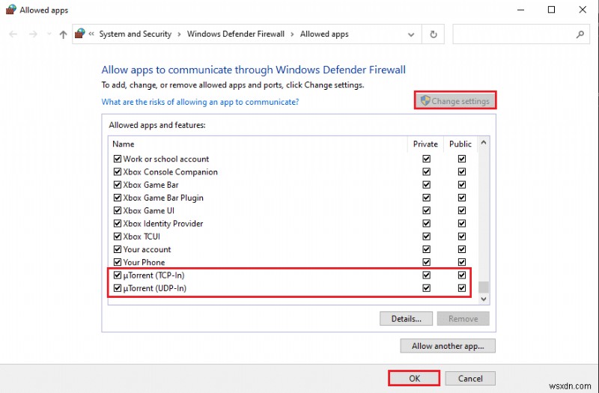Click the list scrollbar down arrow
The image size is (599, 393).
coord(484,299)
